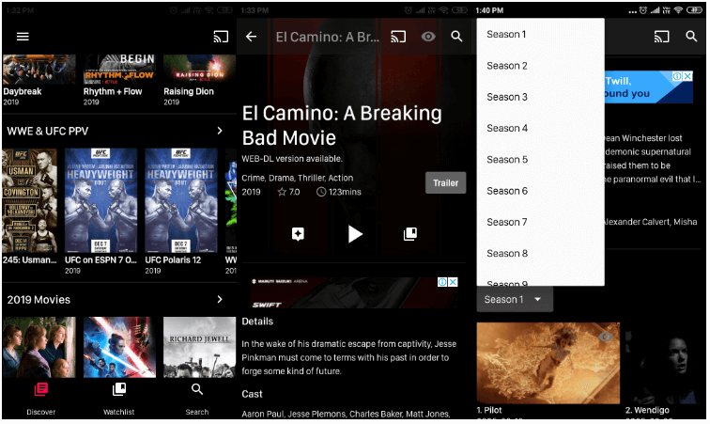Click the 2019 Movies heading
This screenshot has width=710, height=424.
point(39,300)
